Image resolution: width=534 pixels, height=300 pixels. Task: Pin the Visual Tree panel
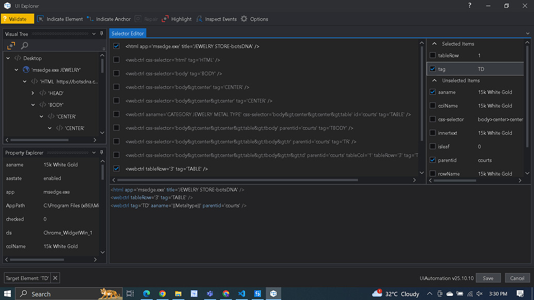(x=102, y=34)
